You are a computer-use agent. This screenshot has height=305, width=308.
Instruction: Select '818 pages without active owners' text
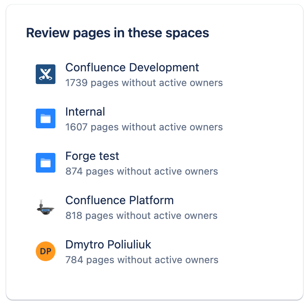pyautogui.click(x=141, y=216)
